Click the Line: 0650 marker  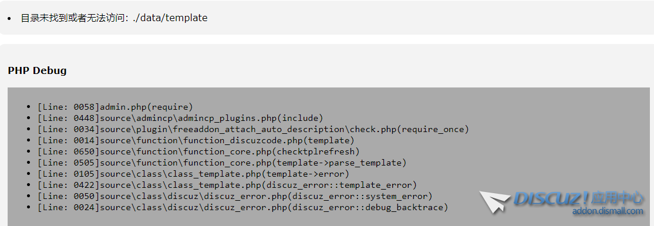(x=69, y=151)
